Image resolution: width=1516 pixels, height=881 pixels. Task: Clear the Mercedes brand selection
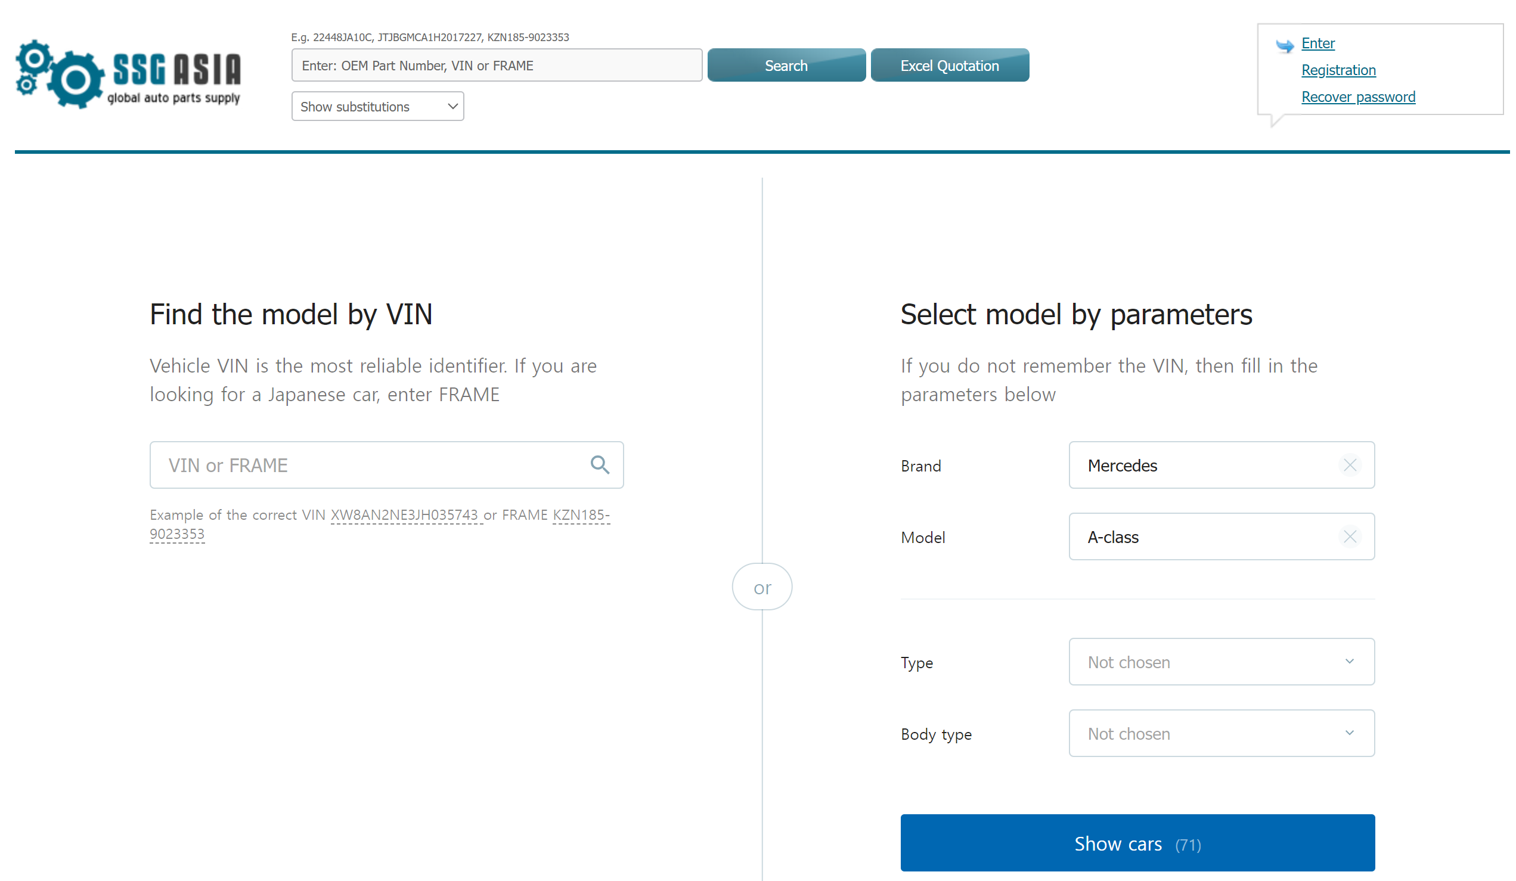pos(1349,465)
